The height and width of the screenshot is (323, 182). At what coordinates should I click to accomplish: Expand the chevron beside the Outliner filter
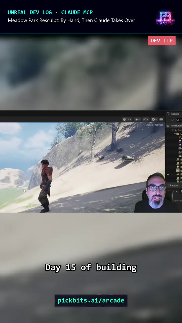click(x=172, y=120)
